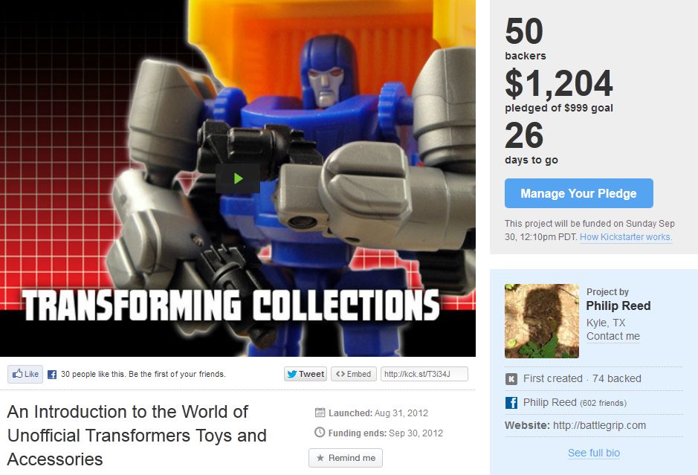Click the Facebook Like thumbs-up button

click(x=25, y=375)
